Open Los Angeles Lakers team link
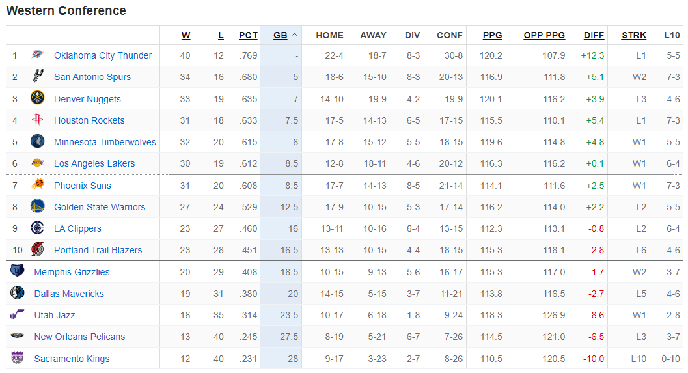This screenshot has height=373, width=688. coord(94,163)
